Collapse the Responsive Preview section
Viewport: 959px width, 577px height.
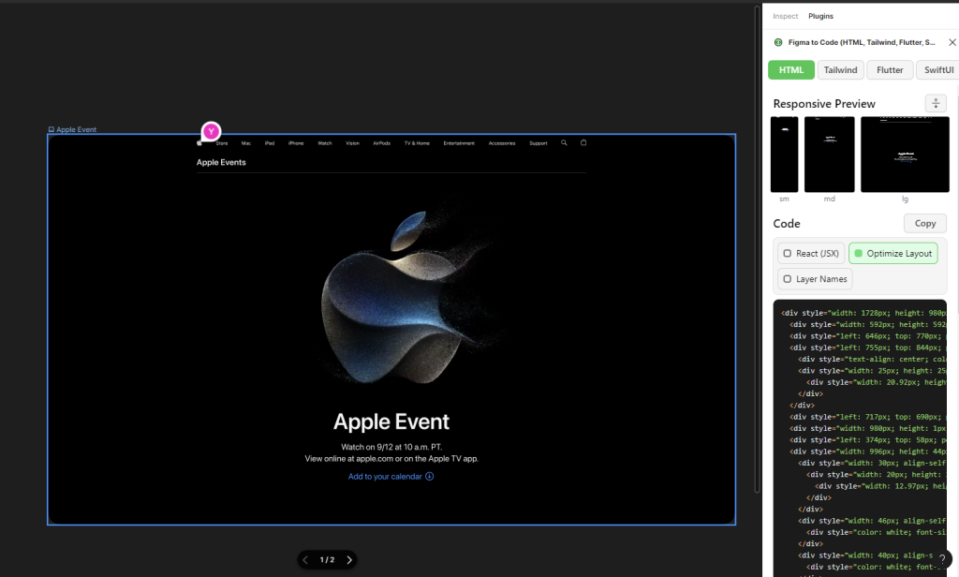click(x=935, y=103)
